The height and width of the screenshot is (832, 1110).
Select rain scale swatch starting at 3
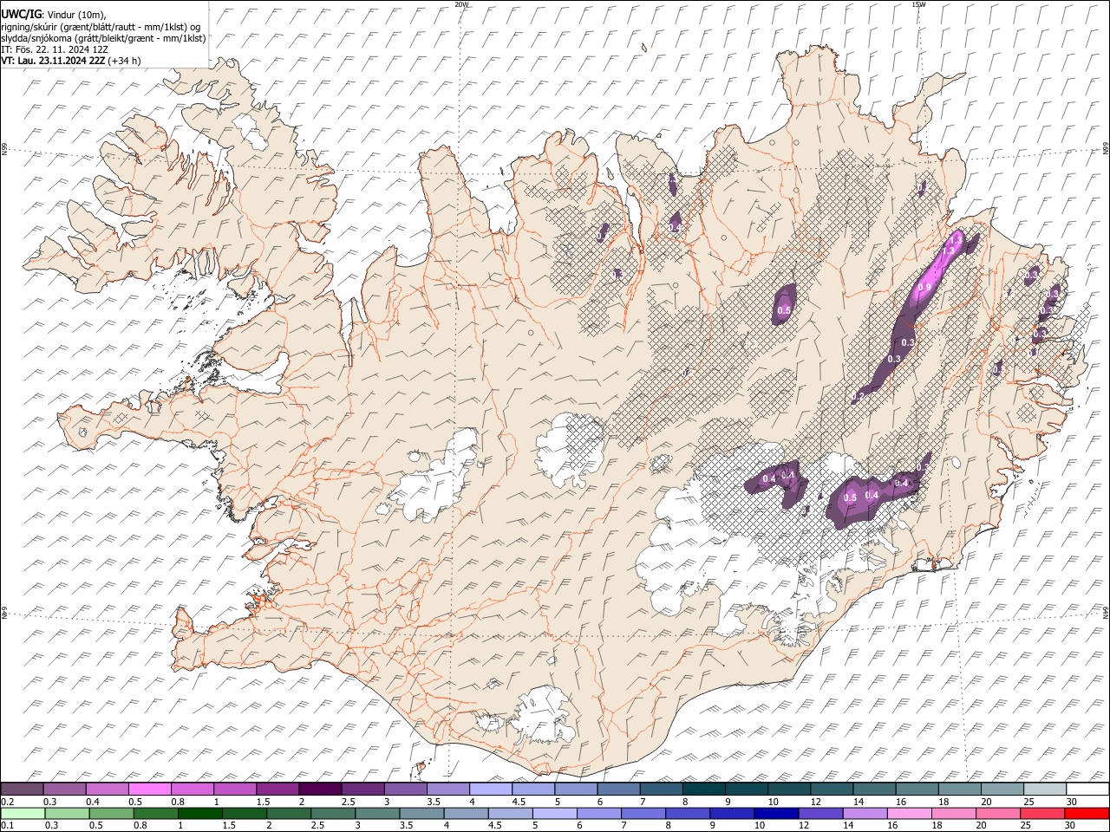[376, 813]
